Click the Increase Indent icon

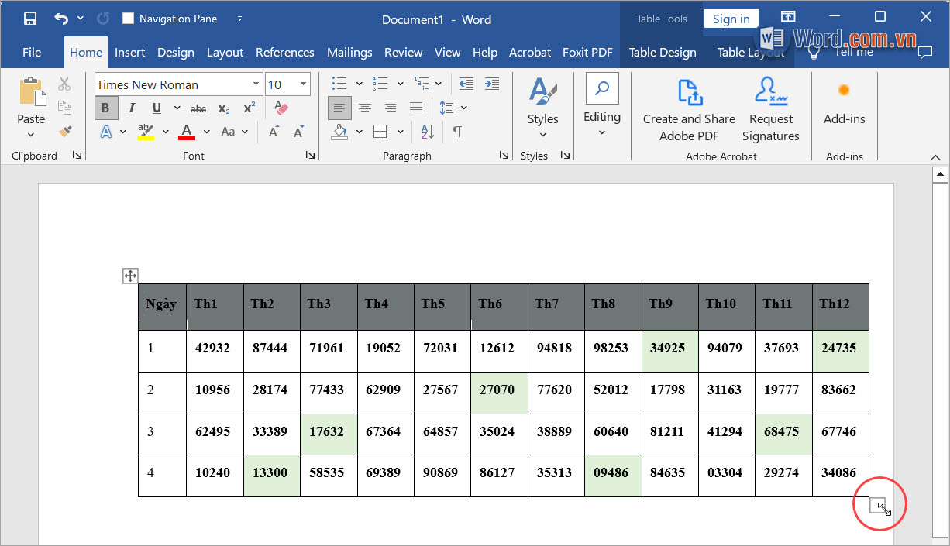[491, 84]
